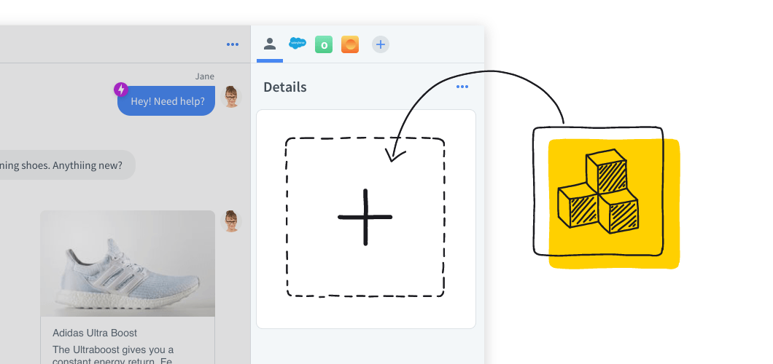Open the green 'o' app tab
The width and height of the screenshot is (773, 364).
point(324,44)
